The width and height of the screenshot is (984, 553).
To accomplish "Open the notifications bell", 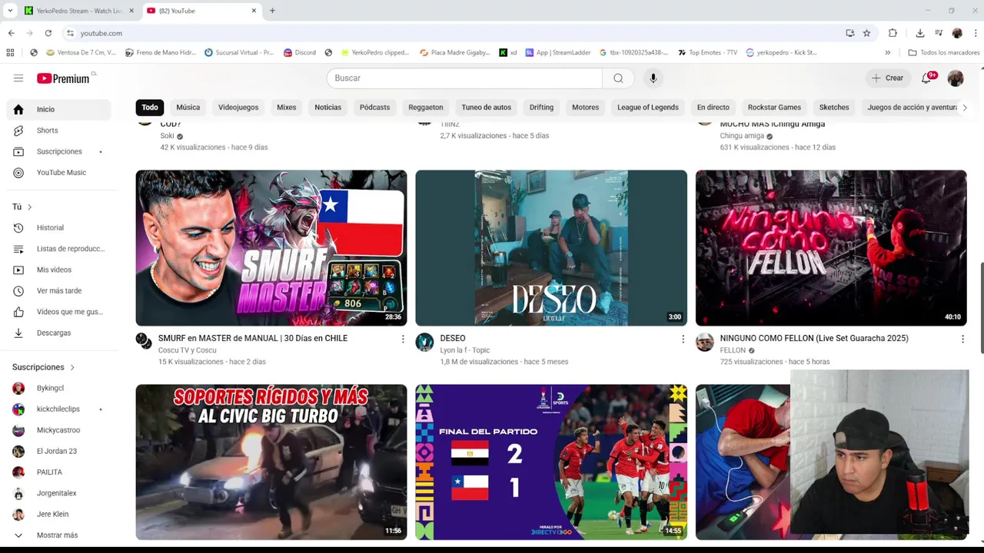I will (926, 78).
